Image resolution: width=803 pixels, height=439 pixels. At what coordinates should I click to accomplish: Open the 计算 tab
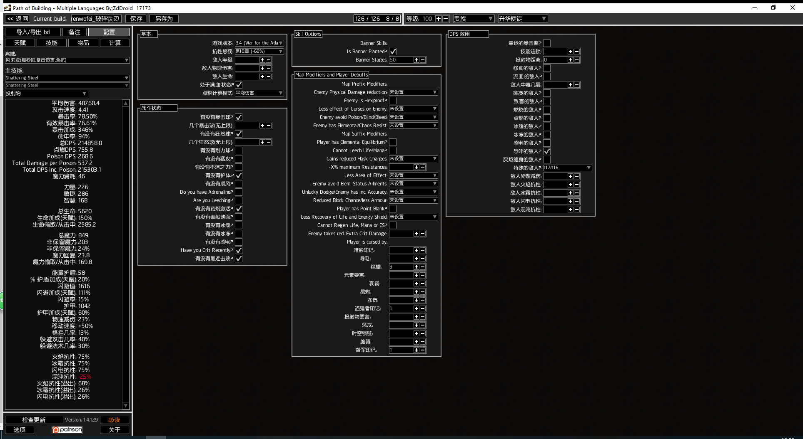[x=115, y=43]
